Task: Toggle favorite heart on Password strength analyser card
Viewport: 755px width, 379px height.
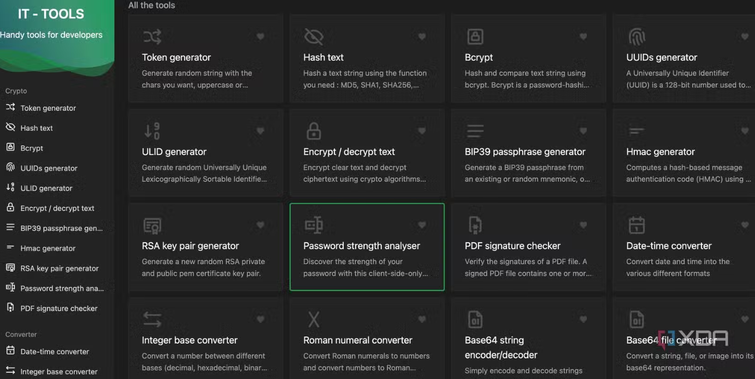Action: [x=422, y=225]
